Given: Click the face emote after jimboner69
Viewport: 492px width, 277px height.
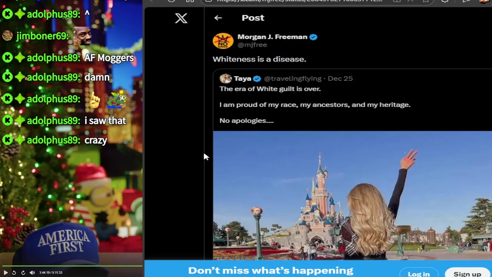Looking at the screenshot, I should [82, 36].
